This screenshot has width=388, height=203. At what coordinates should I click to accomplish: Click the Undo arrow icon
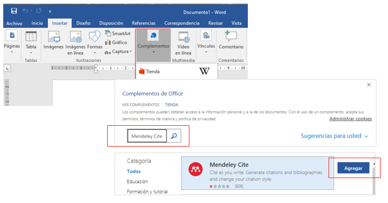point(25,11)
